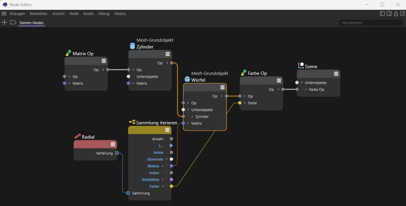Open the Farbe Op node menu button
406x206 pixels.
point(279,81)
